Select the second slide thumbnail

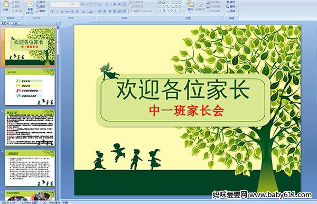coord(30,87)
